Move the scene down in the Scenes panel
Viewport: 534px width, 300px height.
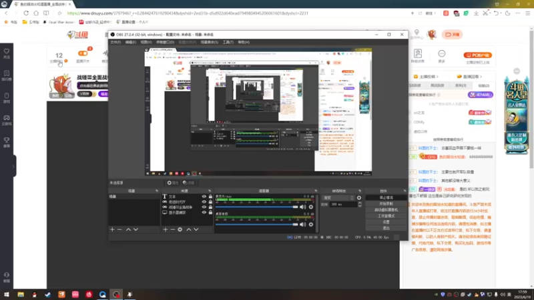click(136, 229)
